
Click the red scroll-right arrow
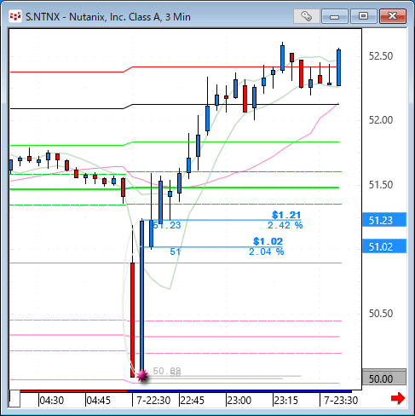(x=398, y=398)
